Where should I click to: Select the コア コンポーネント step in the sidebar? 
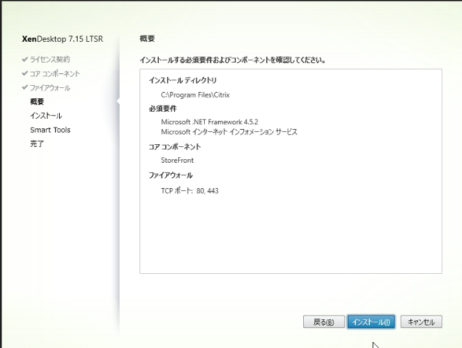click(x=55, y=73)
